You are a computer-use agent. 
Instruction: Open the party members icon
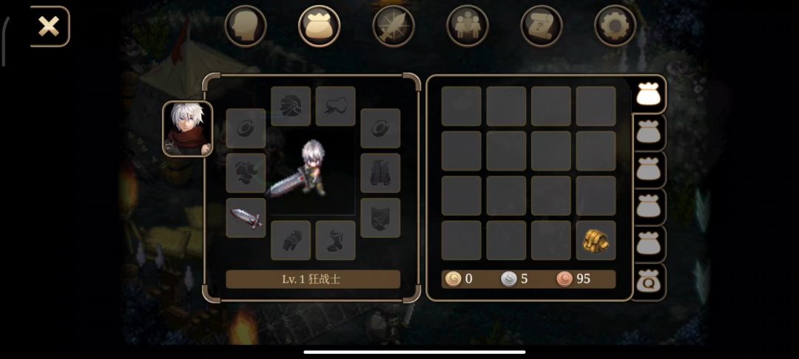click(468, 26)
